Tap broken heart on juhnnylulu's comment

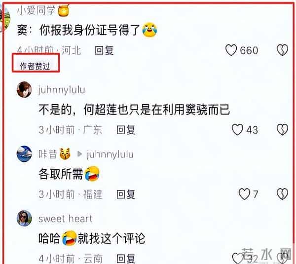pos(282,130)
